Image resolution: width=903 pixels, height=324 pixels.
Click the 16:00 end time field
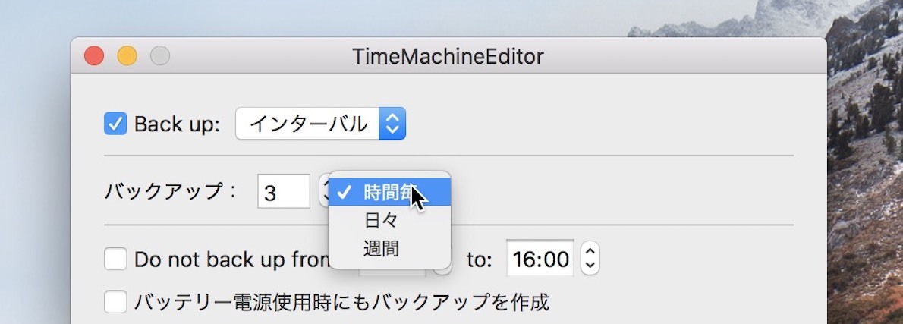click(x=540, y=260)
